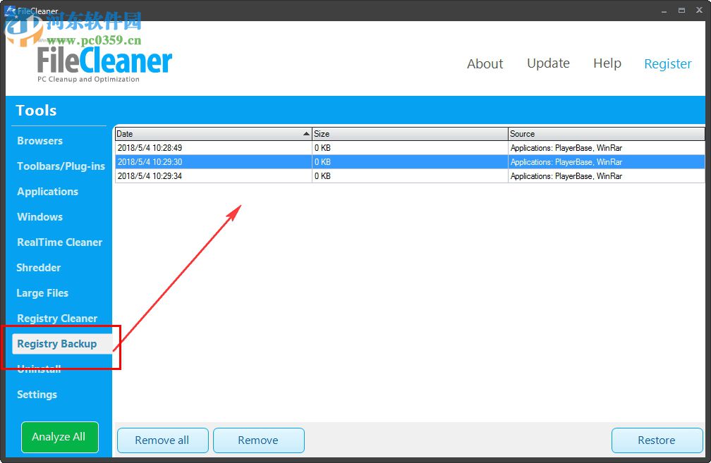Check for an Update
711x463 pixels.
pos(548,63)
